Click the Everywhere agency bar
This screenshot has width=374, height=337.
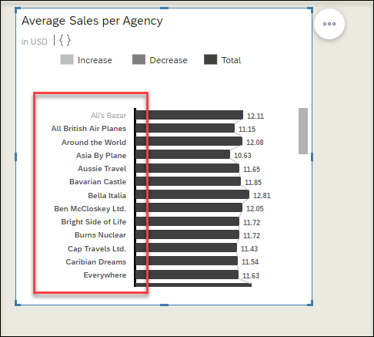(187, 275)
